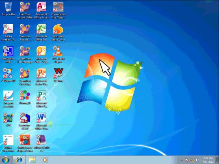Select the red W desktop shortcut
The height and width of the screenshot is (164, 219).
coord(58,75)
